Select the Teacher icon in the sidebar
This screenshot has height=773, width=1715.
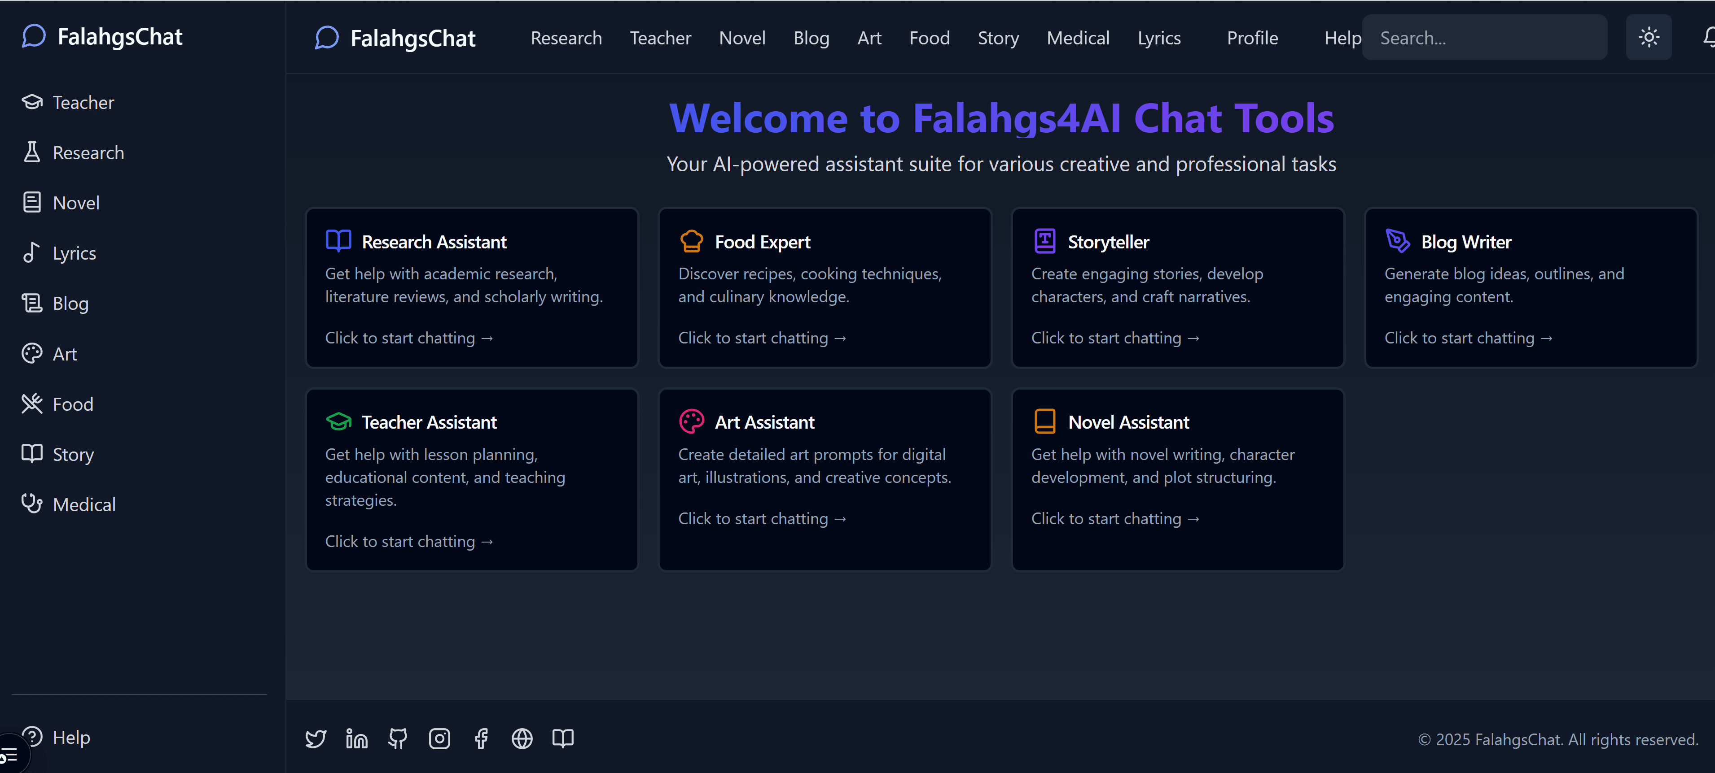[31, 102]
